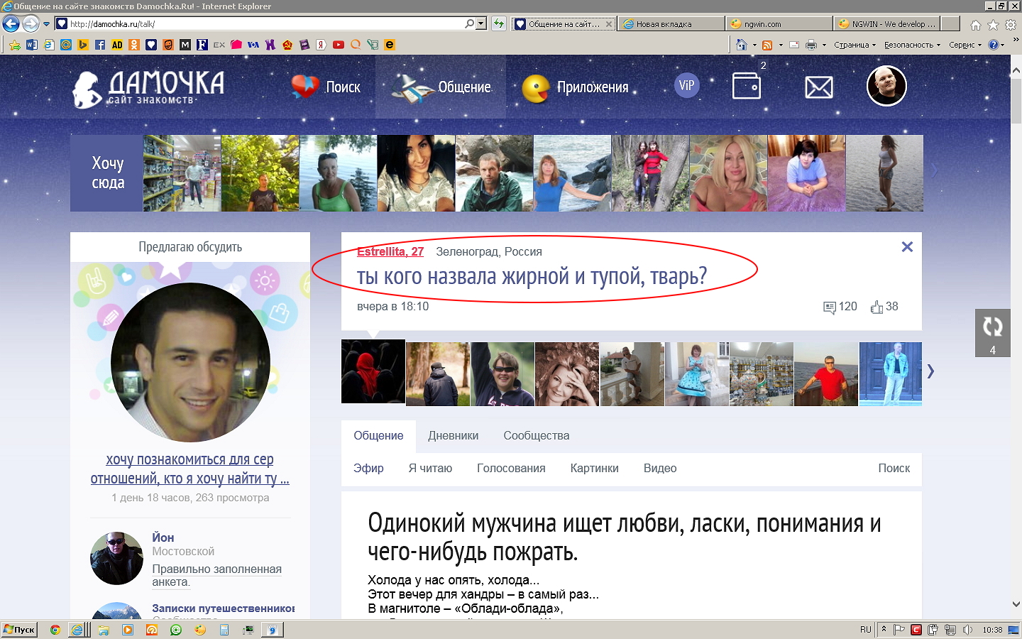
Task: Click the Word document bookmark icon
Action: (32, 45)
